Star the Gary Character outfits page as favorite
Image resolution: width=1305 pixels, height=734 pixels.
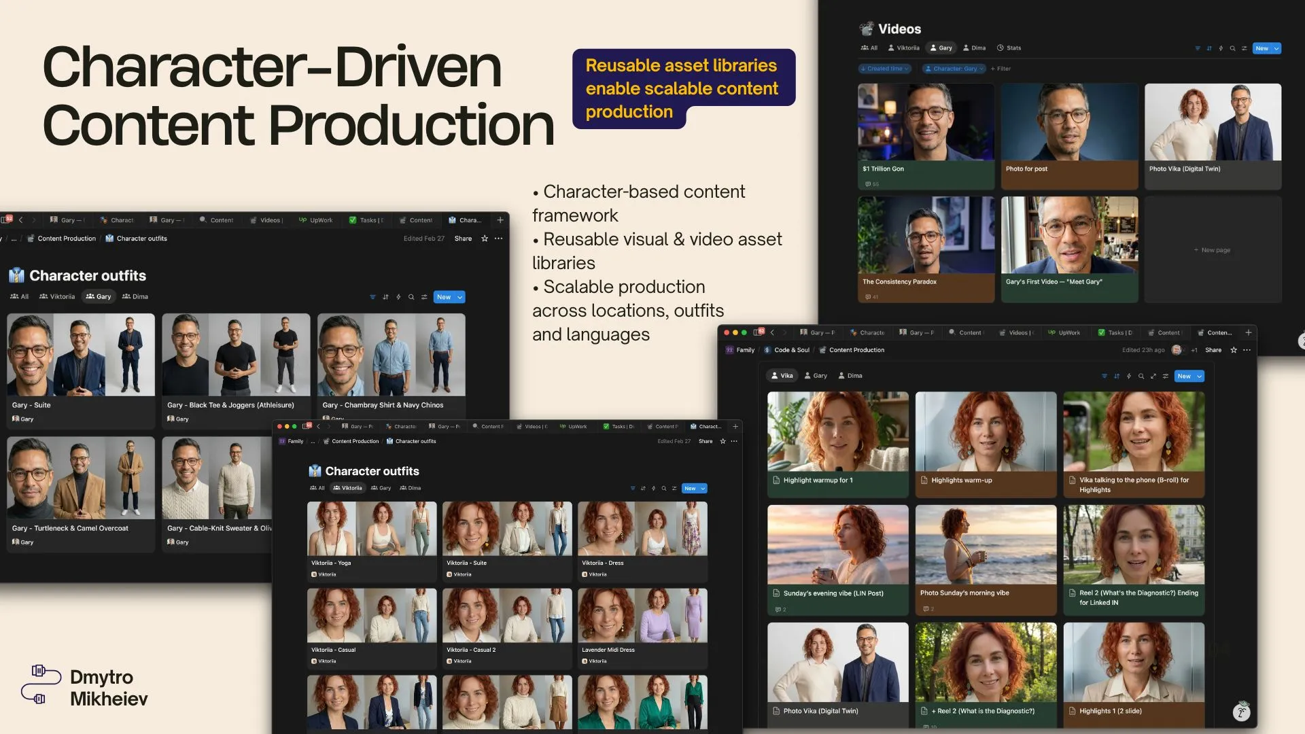pyautogui.click(x=485, y=239)
